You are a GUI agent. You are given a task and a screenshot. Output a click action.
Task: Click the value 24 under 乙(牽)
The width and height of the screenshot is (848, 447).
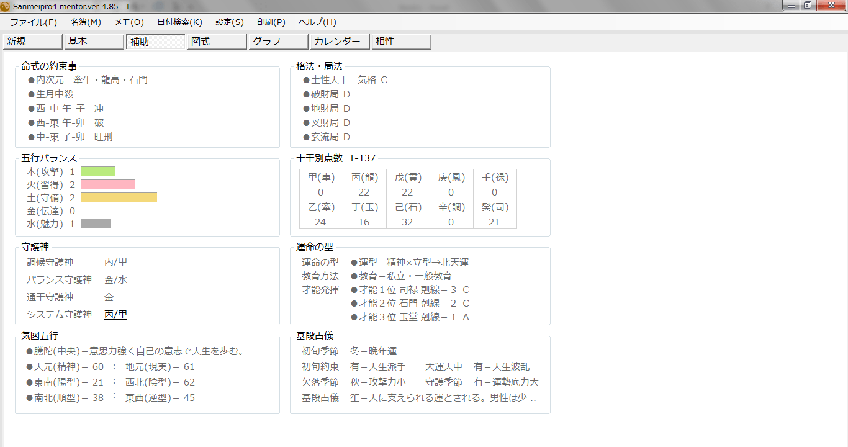321,222
